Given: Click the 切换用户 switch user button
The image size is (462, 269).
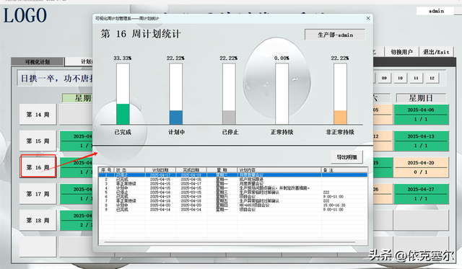Looking at the screenshot, I should click(x=401, y=52).
